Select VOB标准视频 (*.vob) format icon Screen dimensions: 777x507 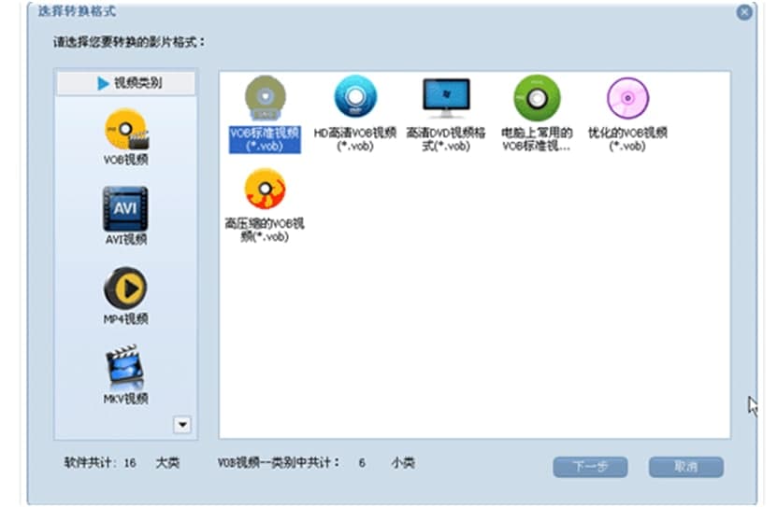click(266, 98)
